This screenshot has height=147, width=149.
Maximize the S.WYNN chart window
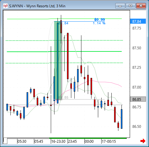pyautogui.click(x=131, y=6)
